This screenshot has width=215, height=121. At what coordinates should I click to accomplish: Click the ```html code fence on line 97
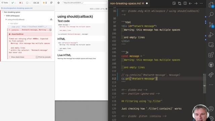click(126, 22)
